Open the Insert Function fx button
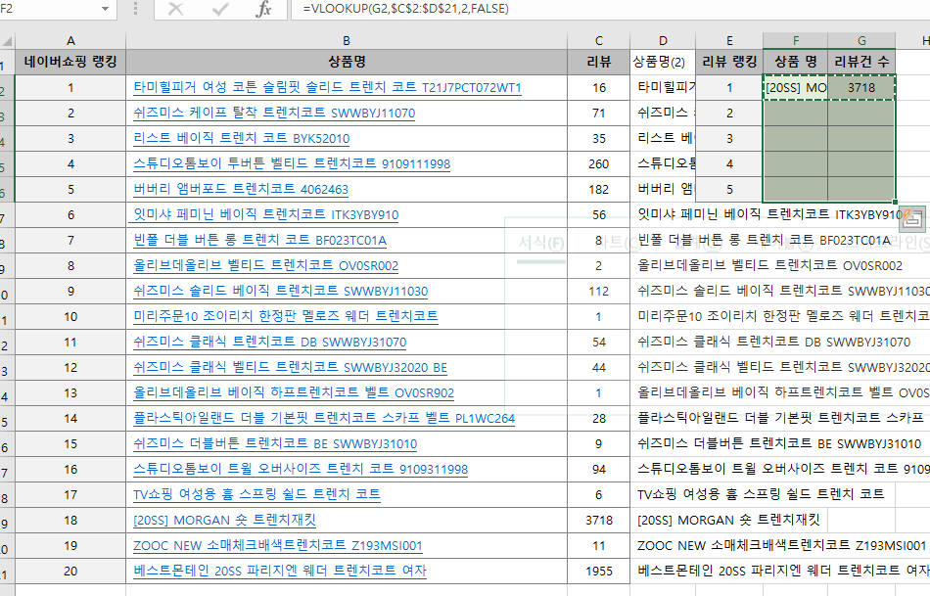Screen dimensions: 930x596 coord(263,9)
